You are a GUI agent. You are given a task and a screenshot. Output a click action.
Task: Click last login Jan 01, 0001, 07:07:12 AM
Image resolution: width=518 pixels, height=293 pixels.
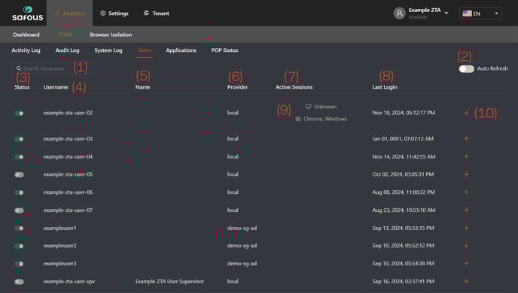click(403, 139)
